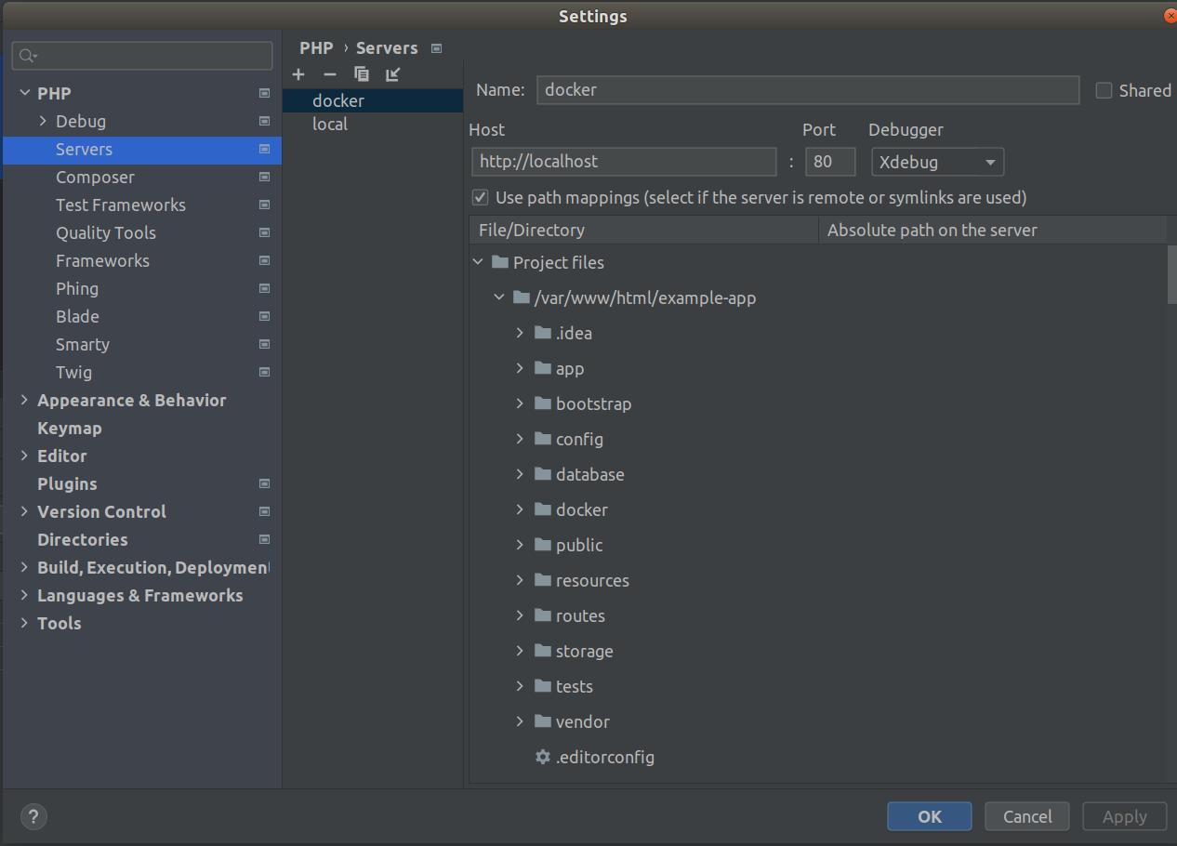Click the Host input field
The width and height of the screenshot is (1177, 846).
pyautogui.click(x=623, y=162)
